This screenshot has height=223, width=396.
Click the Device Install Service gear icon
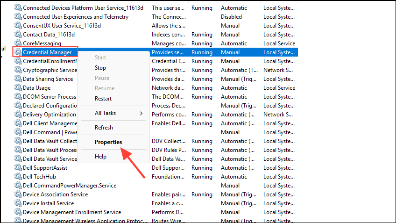[x=18, y=203]
